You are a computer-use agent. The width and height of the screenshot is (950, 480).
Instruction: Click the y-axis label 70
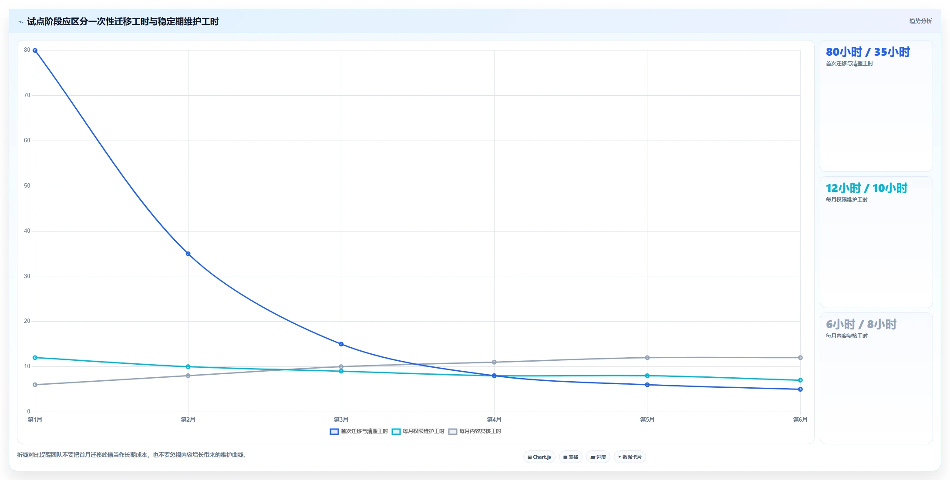[27, 95]
